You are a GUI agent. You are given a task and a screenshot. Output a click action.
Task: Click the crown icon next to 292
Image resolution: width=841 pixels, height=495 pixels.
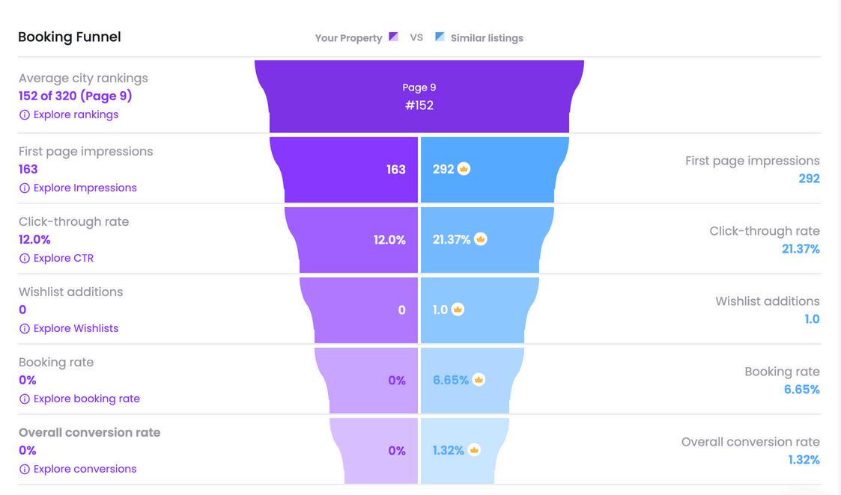[464, 169]
